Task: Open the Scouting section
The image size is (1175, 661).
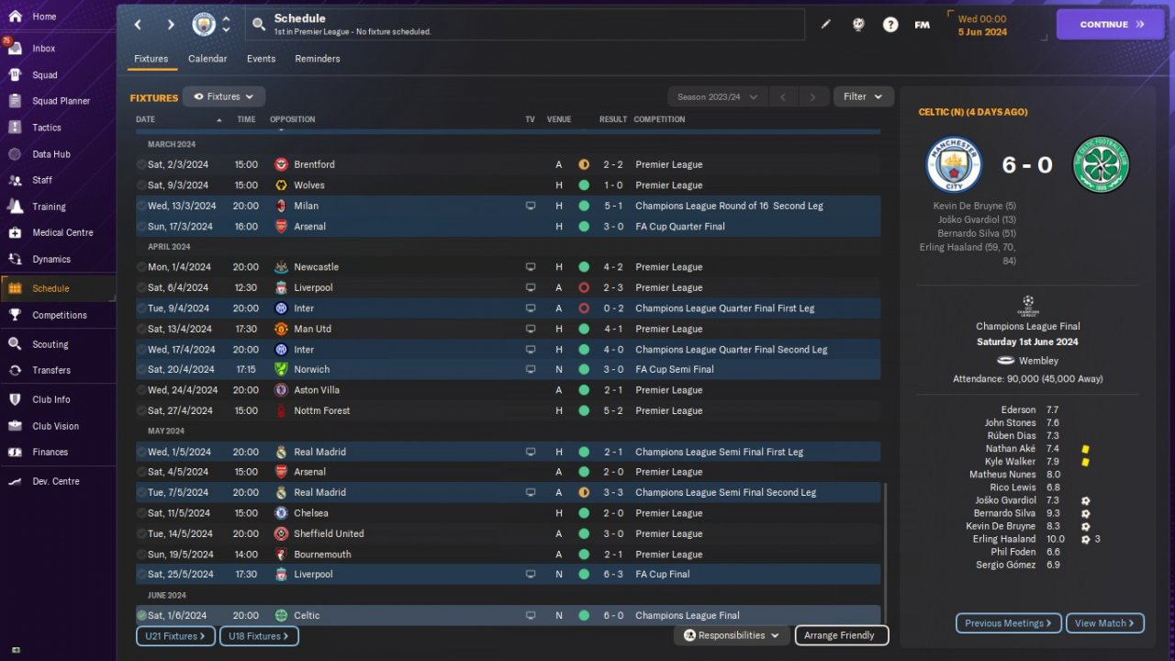Action: tap(50, 344)
